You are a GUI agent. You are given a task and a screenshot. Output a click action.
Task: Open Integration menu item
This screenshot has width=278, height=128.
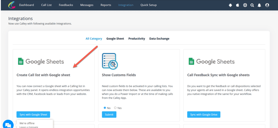click(126, 5)
